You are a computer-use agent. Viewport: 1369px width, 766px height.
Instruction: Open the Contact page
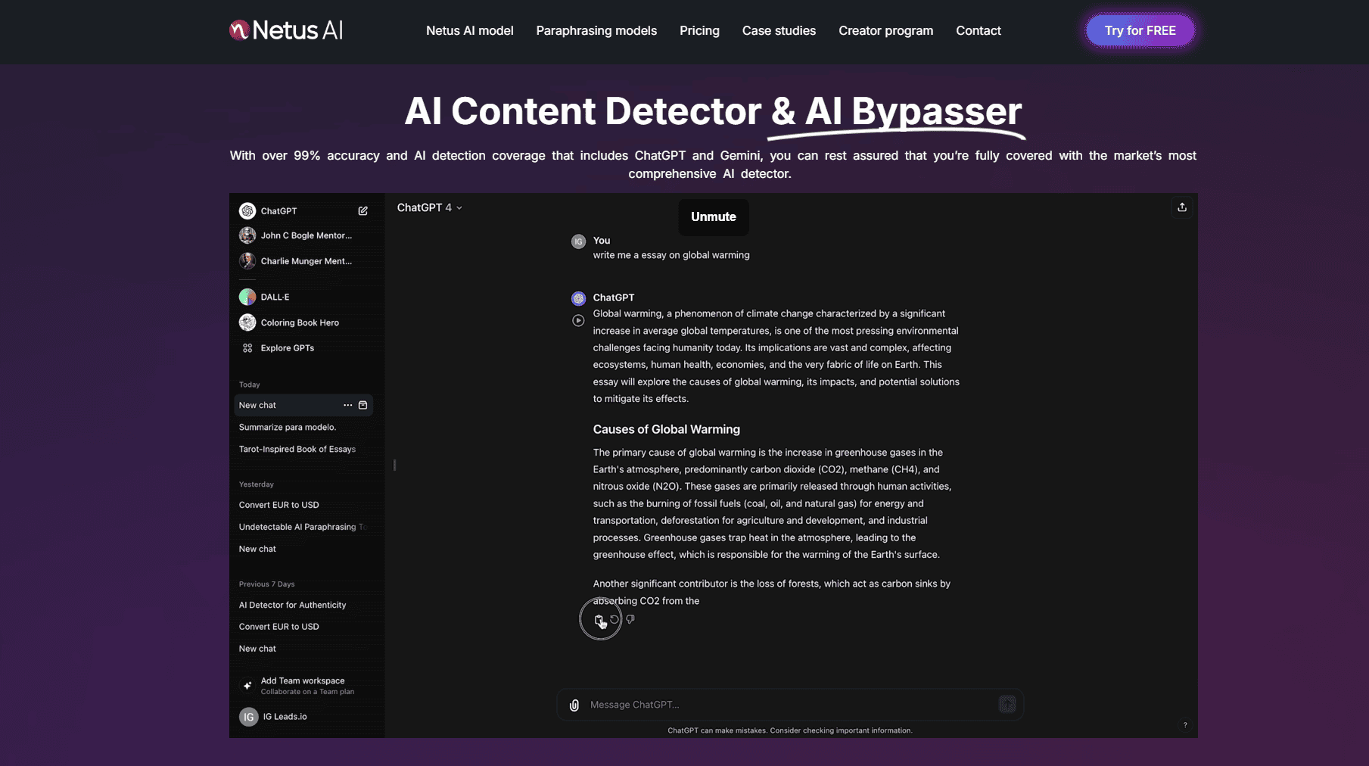click(978, 30)
